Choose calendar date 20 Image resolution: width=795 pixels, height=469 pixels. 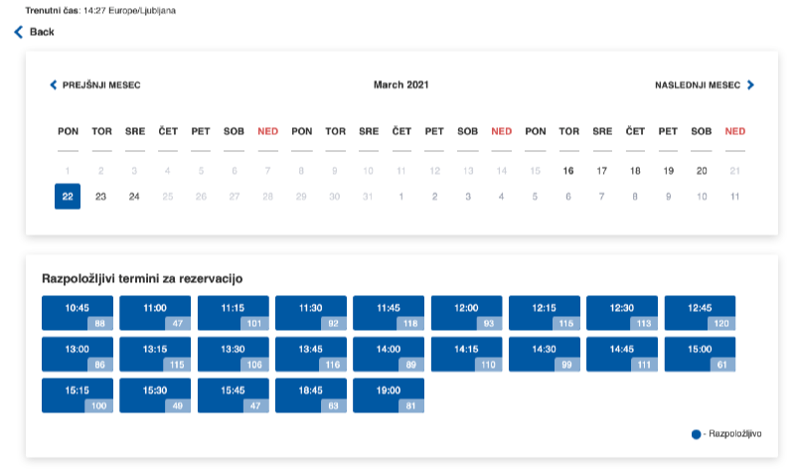(702, 171)
